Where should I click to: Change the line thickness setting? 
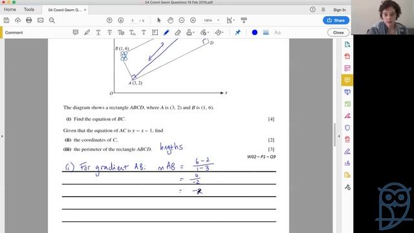pyautogui.click(x=266, y=32)
